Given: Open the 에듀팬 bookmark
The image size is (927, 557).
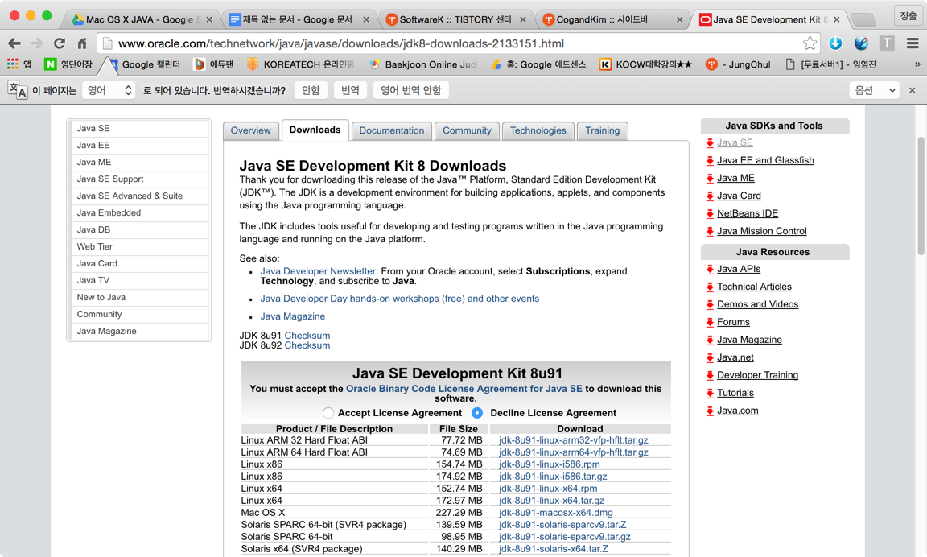Looking at the screenshot, I should coord(214,64).
